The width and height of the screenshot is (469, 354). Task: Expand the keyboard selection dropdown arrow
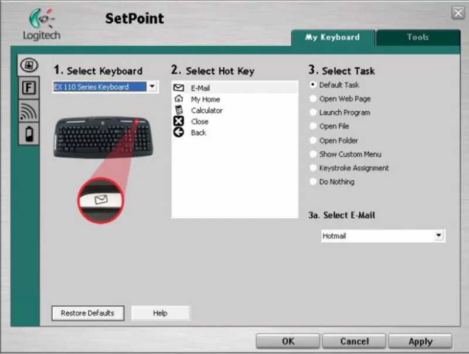click(x=152, y=87)
